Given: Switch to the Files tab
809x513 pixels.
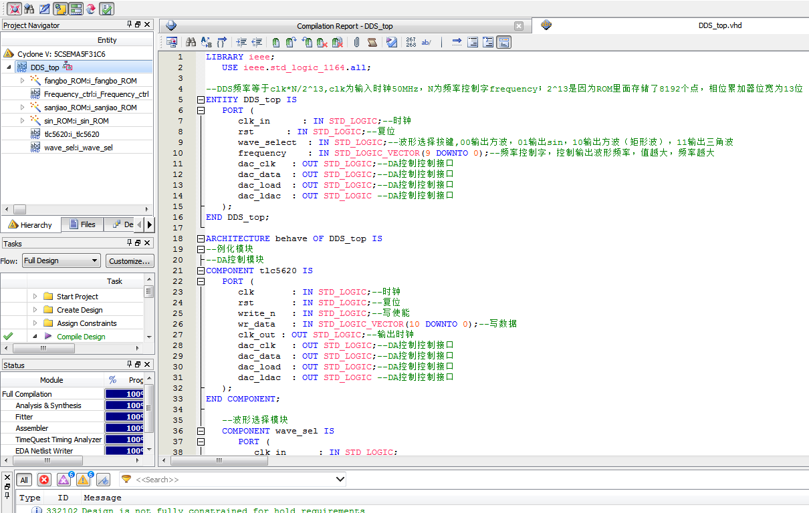Looking at the screenshot, I should coord(82,224).
